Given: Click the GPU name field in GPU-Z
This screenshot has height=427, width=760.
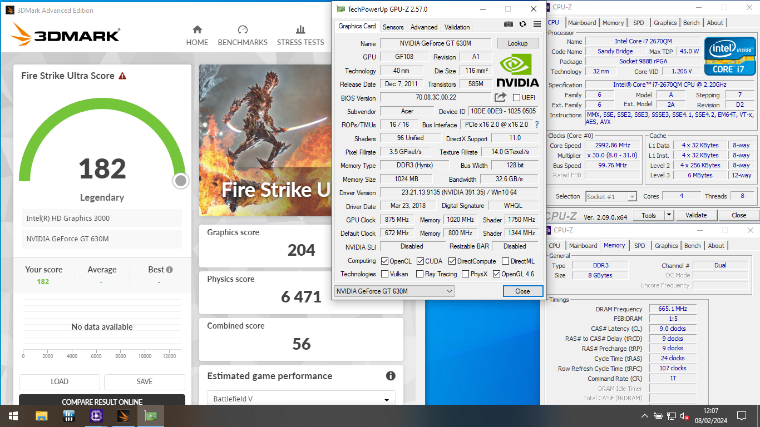Looking at the screenshot, I should (436, 43).
